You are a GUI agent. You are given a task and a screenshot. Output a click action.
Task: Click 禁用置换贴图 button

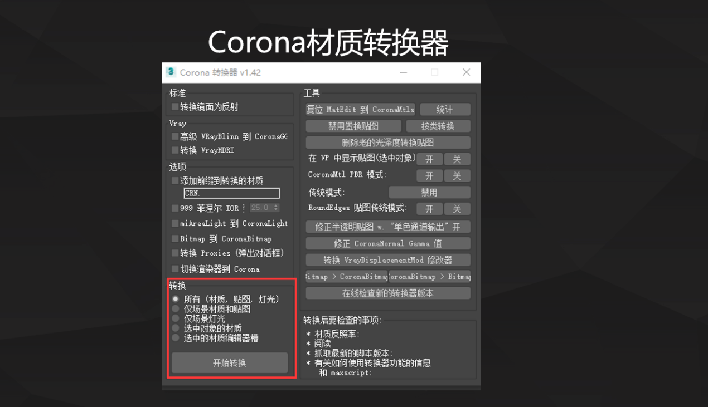pyautogui.click(x=353, y=126)
